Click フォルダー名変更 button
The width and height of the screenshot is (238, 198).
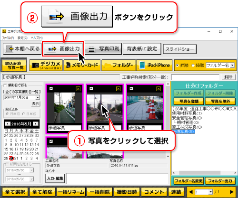(188, 181)
